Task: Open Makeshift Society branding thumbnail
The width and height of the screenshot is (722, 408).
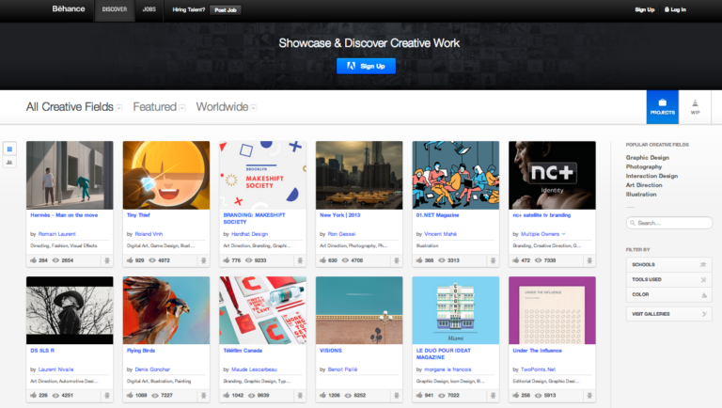Action: coord(262,176)
